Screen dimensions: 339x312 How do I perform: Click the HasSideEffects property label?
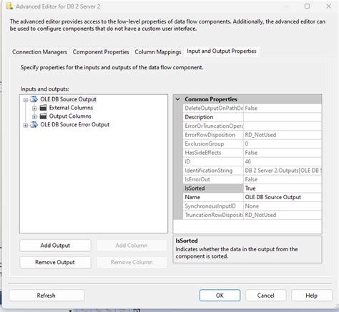click(213, 153)
